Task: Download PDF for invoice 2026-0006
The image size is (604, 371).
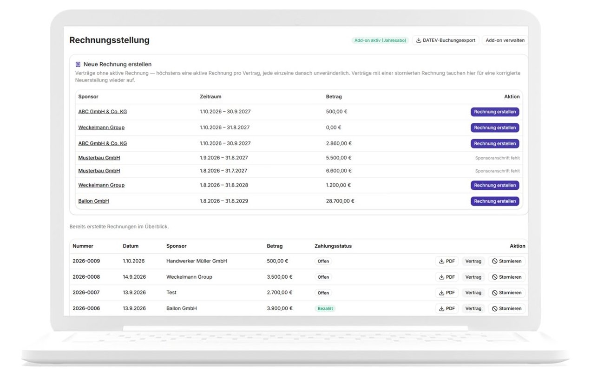Action: [x=447, y=308]
